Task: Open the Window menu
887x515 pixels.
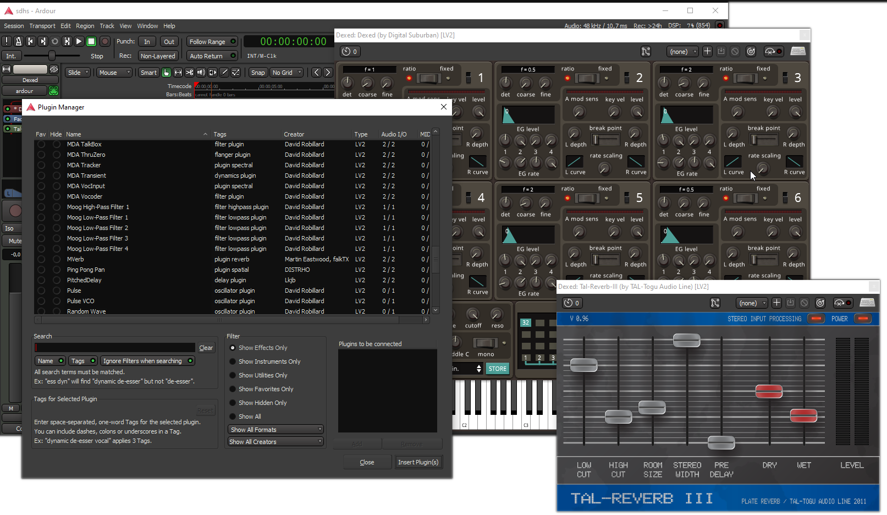Action: point(147,26)
